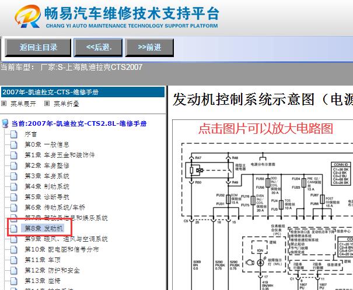
Task: Click the 发动机控制系统示意图 page title
Action: 263,100
